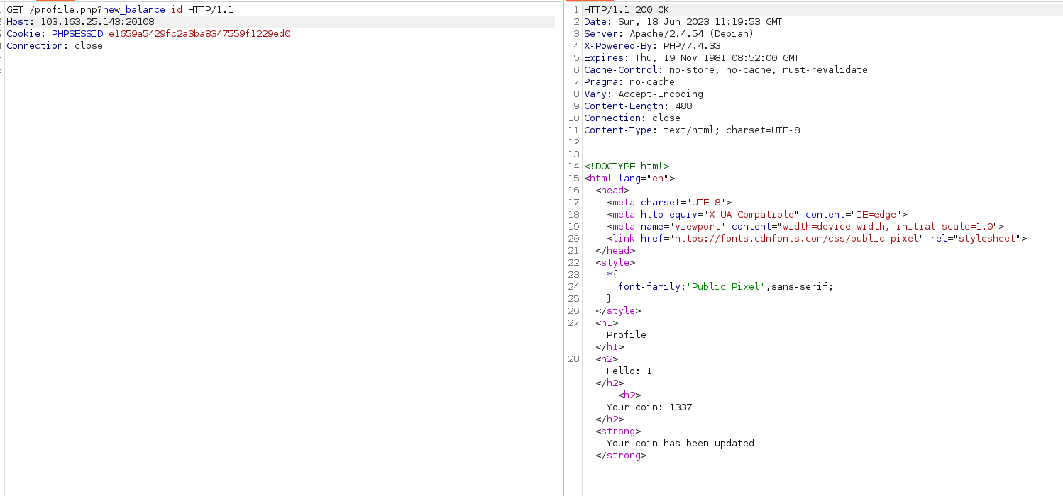Click the GET /profile.php request line
The height and width of the screenshot is (496, 1063).
tap(119, 10)
